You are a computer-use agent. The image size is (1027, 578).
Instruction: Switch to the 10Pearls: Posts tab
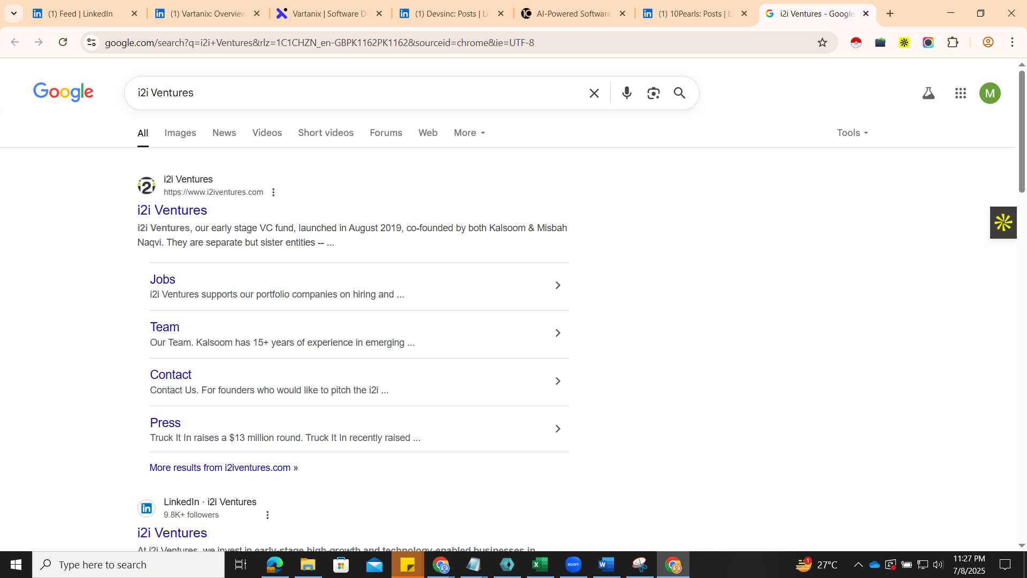click(x=695, y=13)
